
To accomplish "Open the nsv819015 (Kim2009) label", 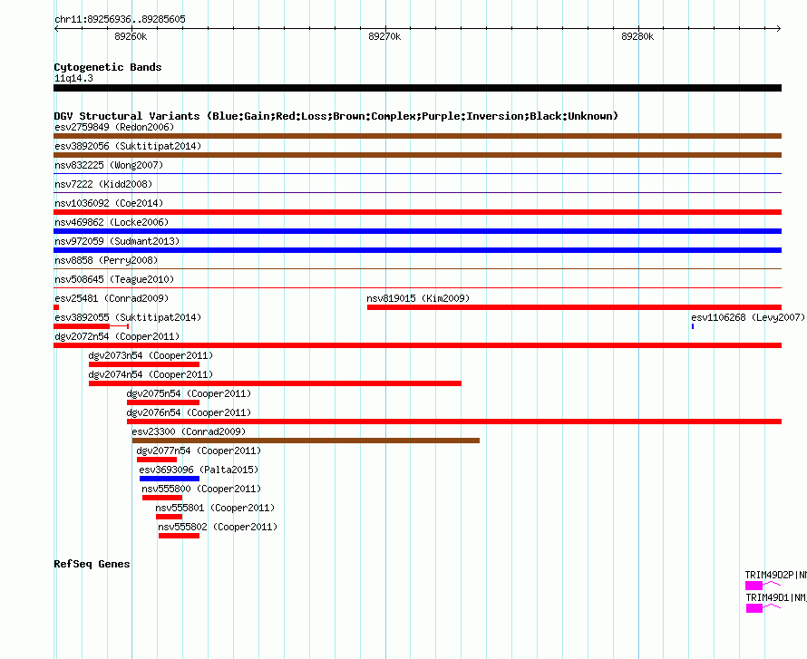I will click(x=418, y=298).
